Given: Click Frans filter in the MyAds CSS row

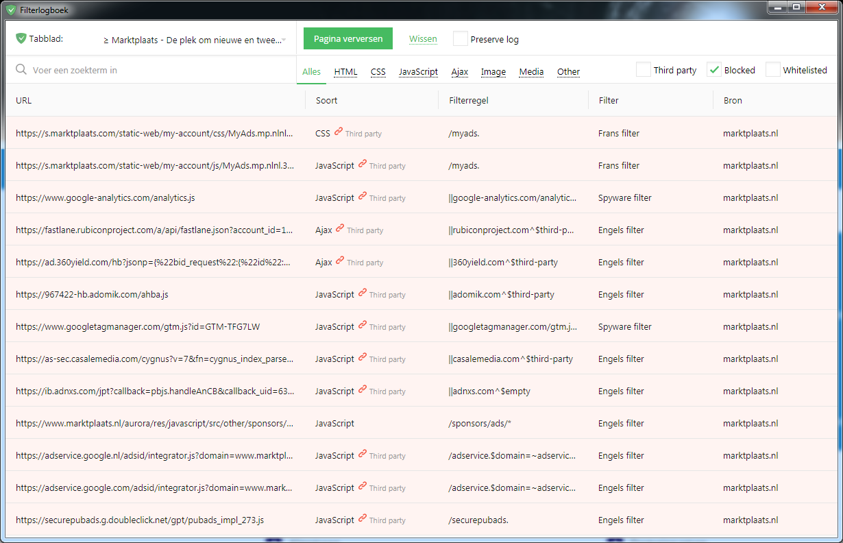Looking at the screenshot, I should (x=619, y=133).
